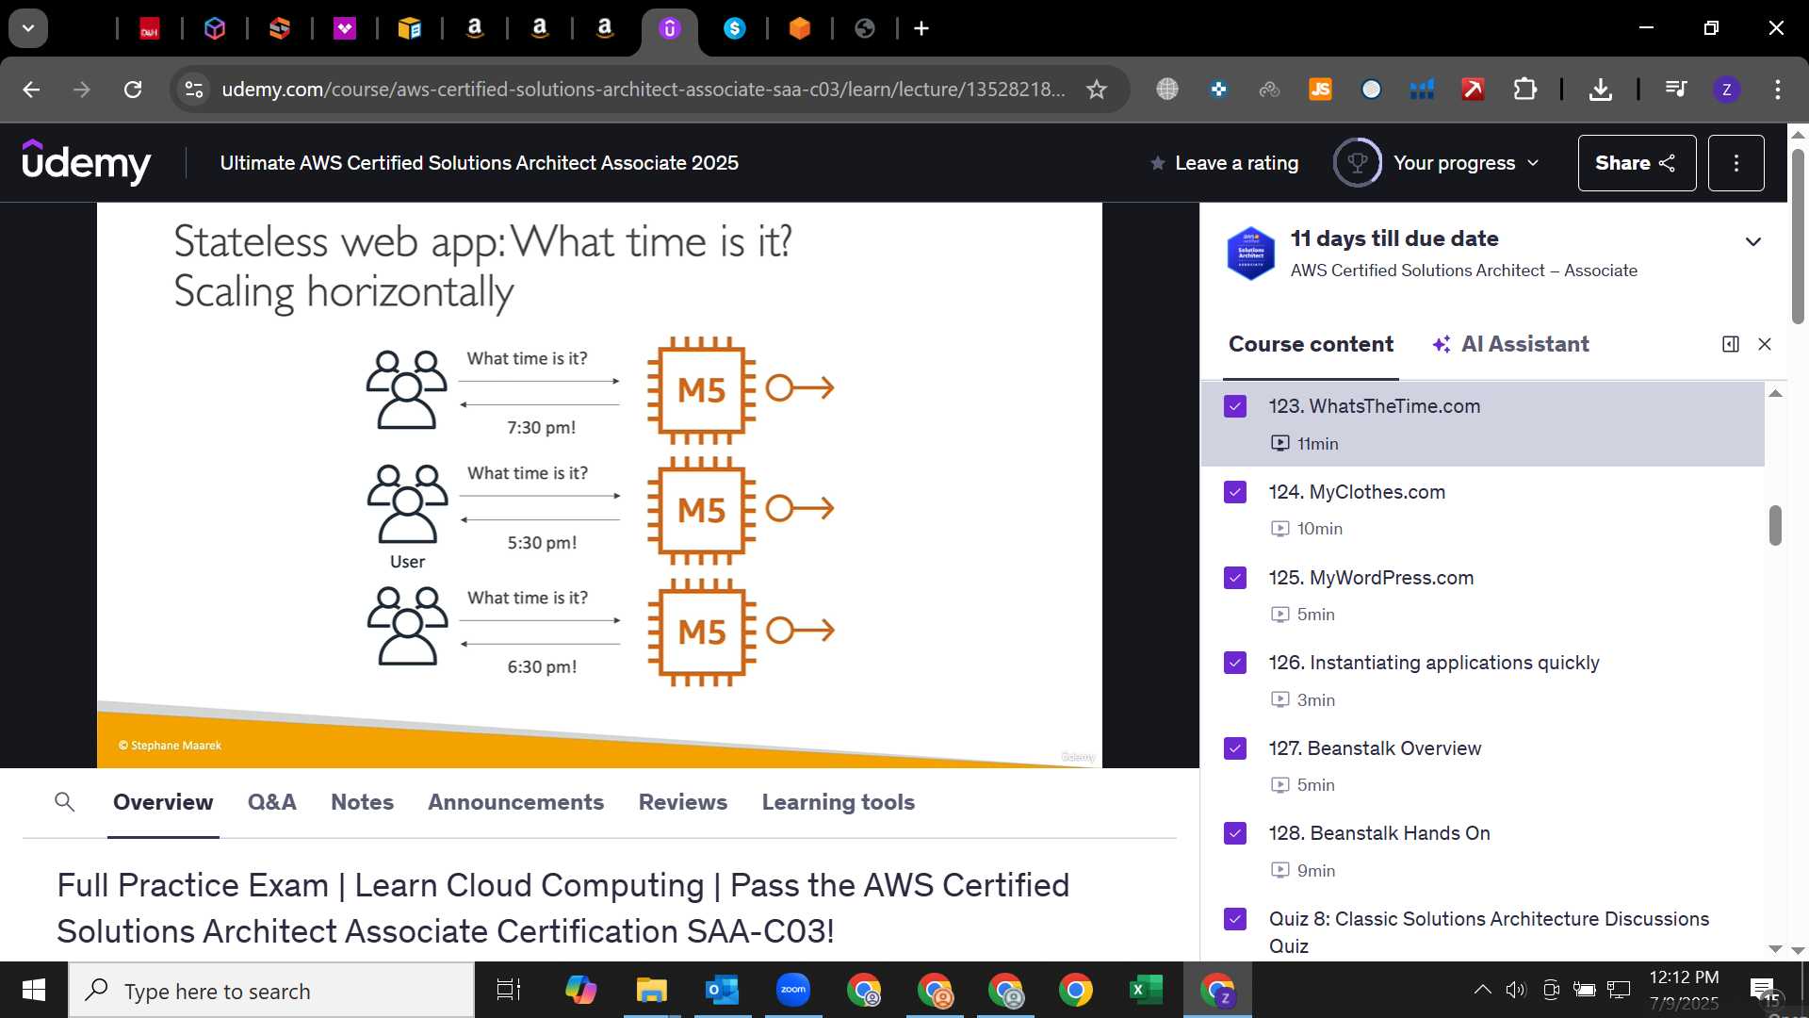Viewport: 1809px width, 1018px height.
Task: Toggle the 128 Beanstalk Hands On checkbox
Action: [1235, 833]
